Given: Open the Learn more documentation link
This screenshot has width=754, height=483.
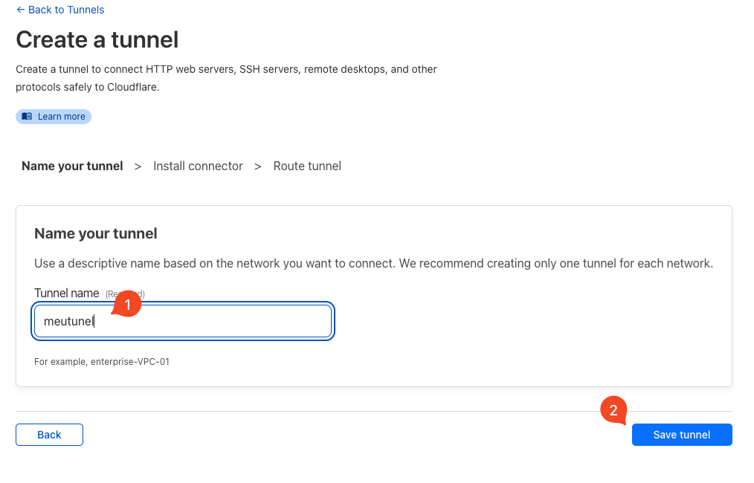Looking at the screenshot, I should click(x=61, y=117).
